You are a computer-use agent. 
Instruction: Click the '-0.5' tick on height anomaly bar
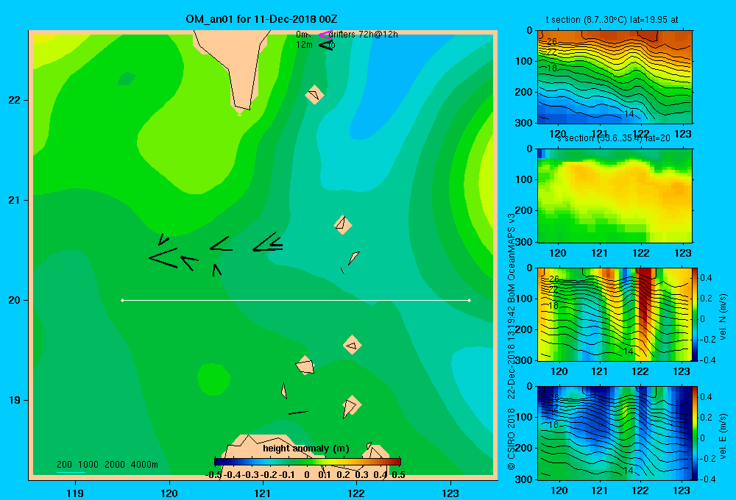(x=213, y=475)
